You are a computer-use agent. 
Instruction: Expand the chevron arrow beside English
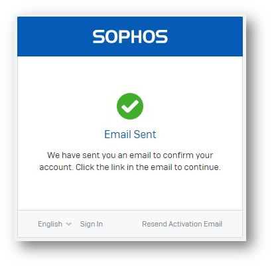(x=68, y=224)
